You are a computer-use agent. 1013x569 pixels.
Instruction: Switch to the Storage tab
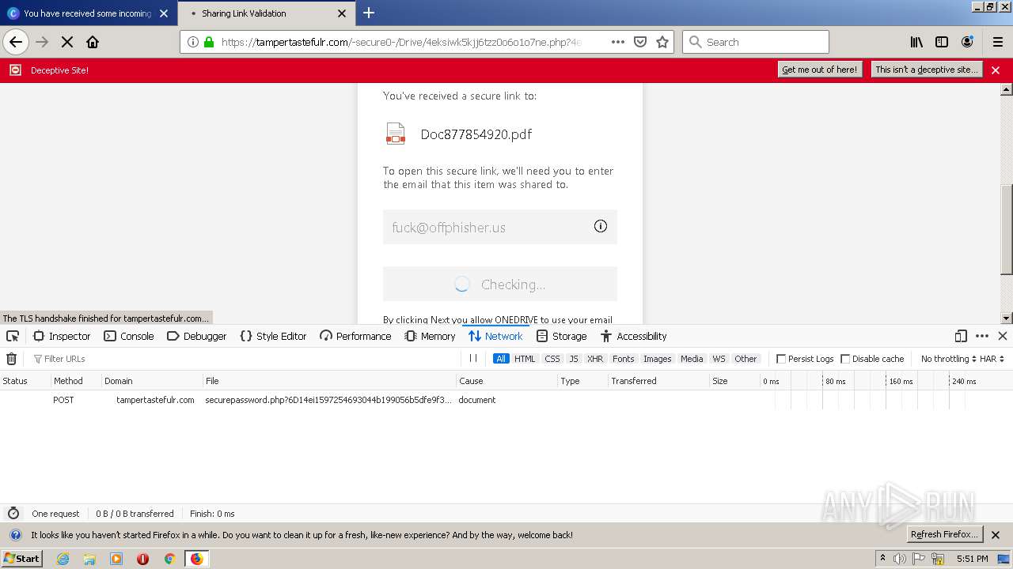click(561, 336)
